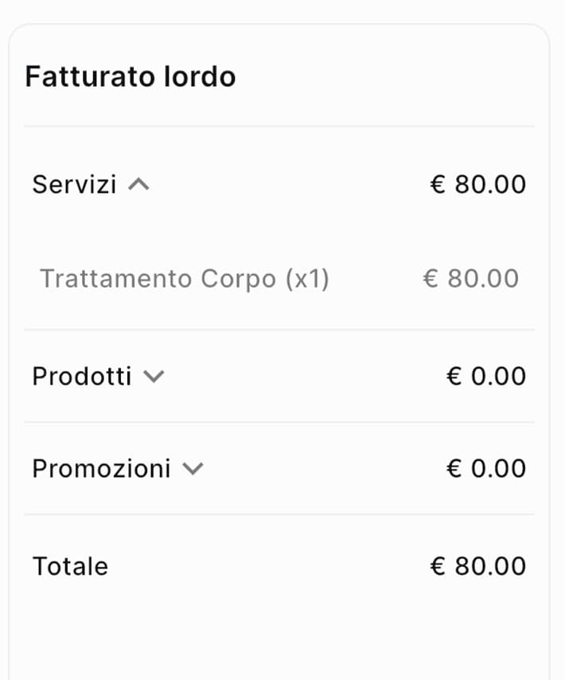
Task: Select the Prodotti row label
Action: click(x=81, y=376)
